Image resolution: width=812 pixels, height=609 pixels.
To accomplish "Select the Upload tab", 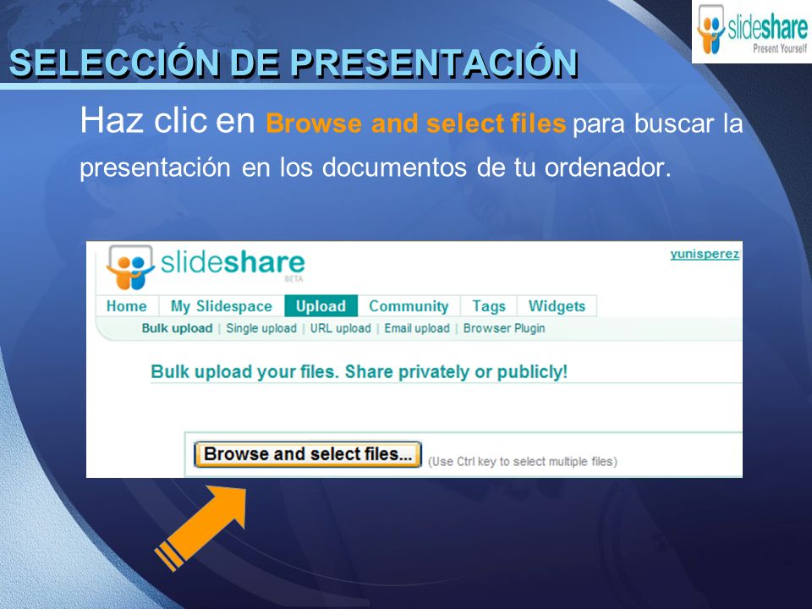I will [x=321, y=306].
